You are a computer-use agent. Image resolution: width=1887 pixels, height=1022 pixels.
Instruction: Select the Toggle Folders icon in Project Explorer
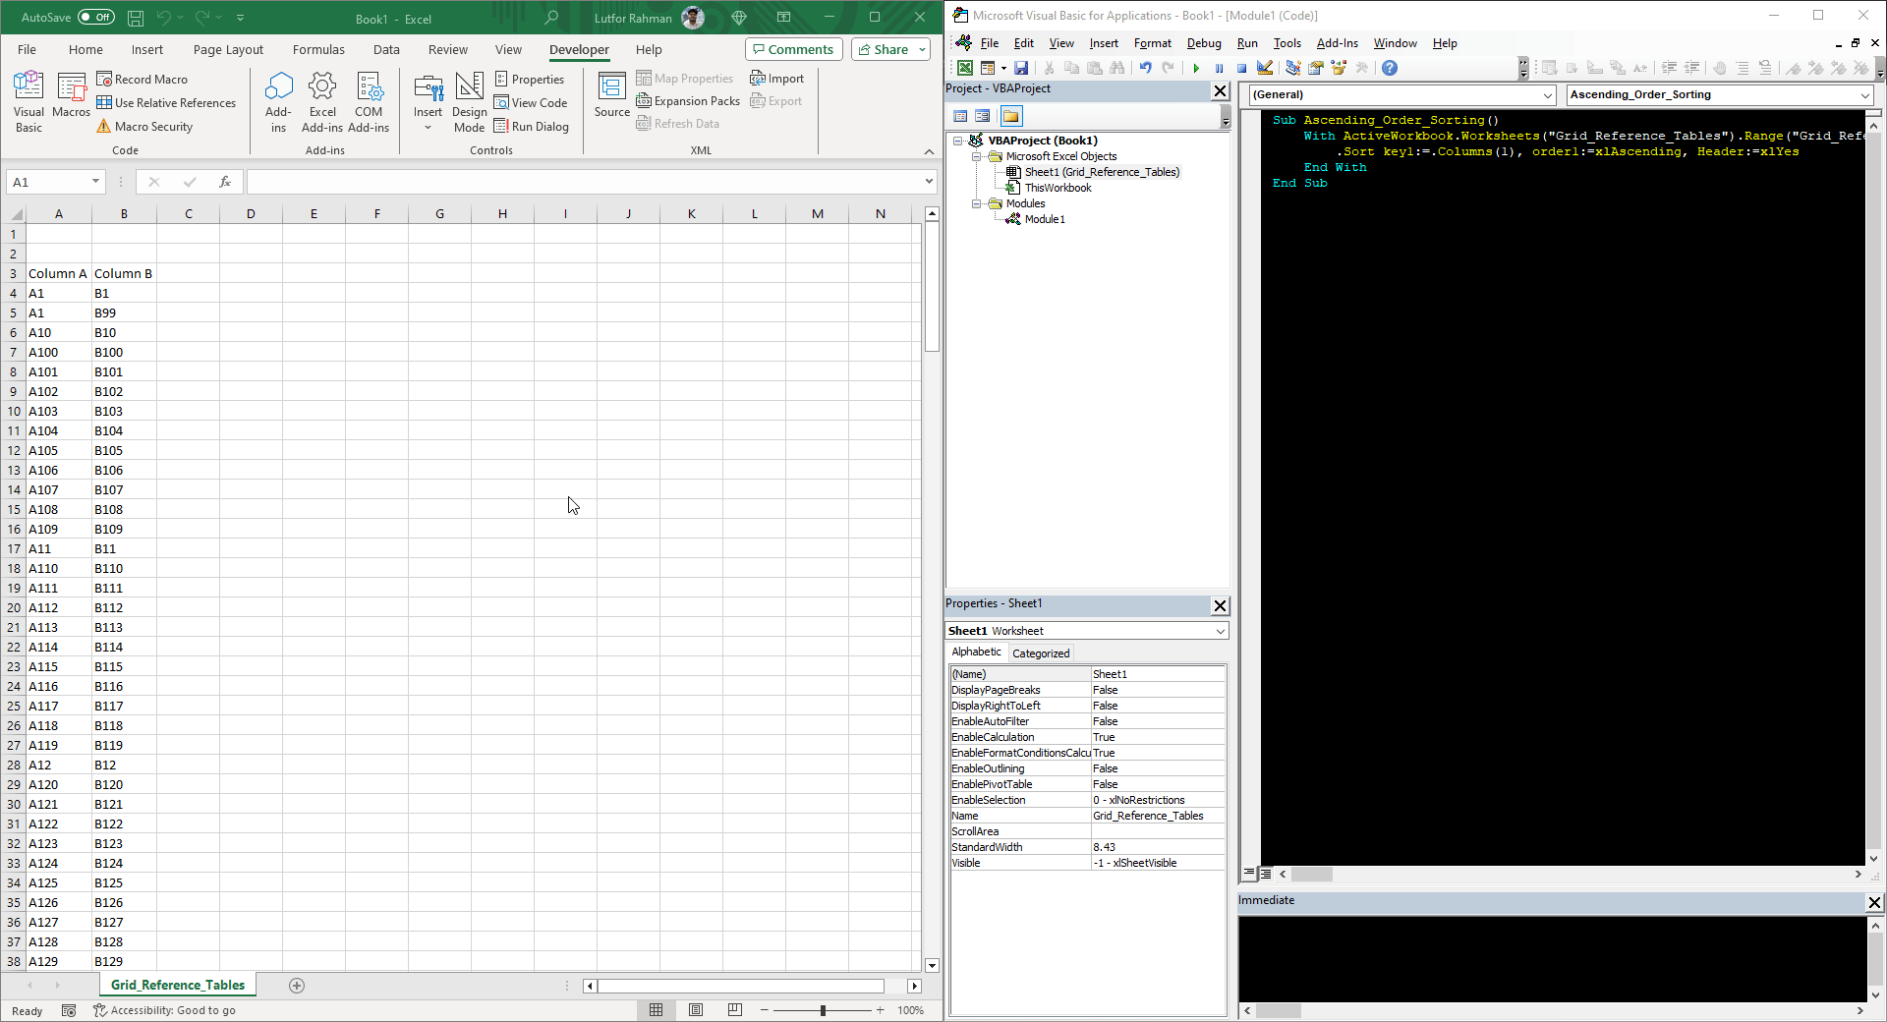click(x=1010, y=115)
